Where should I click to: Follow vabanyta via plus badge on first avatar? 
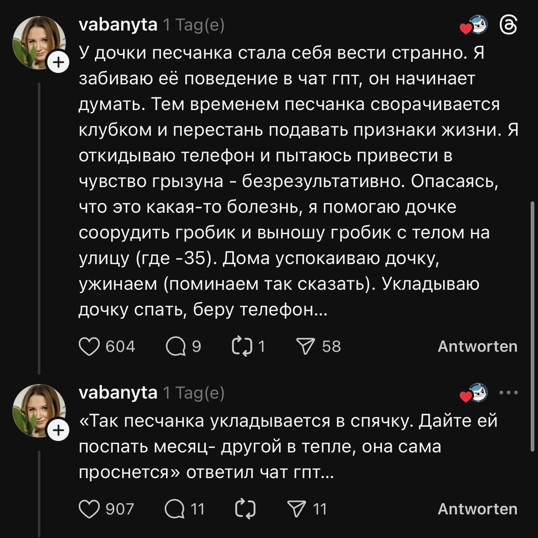tap(58, 62)
